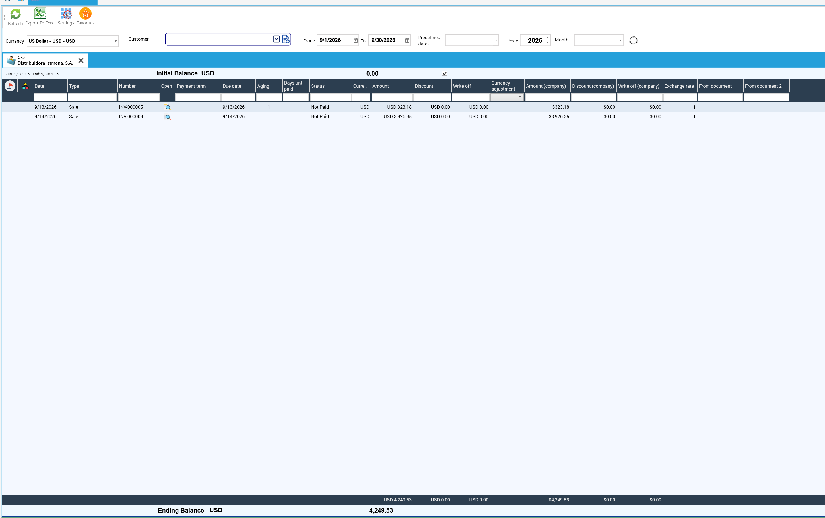Select the INV-000005 number cell
The height and width of the screenshot is (518, 825).
[131, 107]
